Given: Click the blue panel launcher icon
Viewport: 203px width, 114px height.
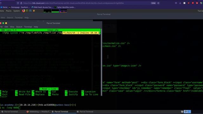Looking at the screenshot, I should pyautogui.click(x=30, y=11).
